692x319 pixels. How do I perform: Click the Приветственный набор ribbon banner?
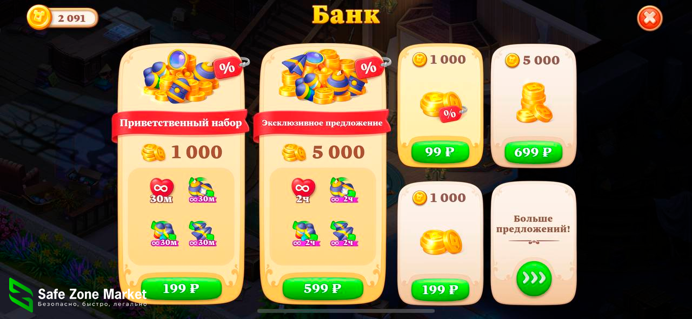[x=181, y=124]
